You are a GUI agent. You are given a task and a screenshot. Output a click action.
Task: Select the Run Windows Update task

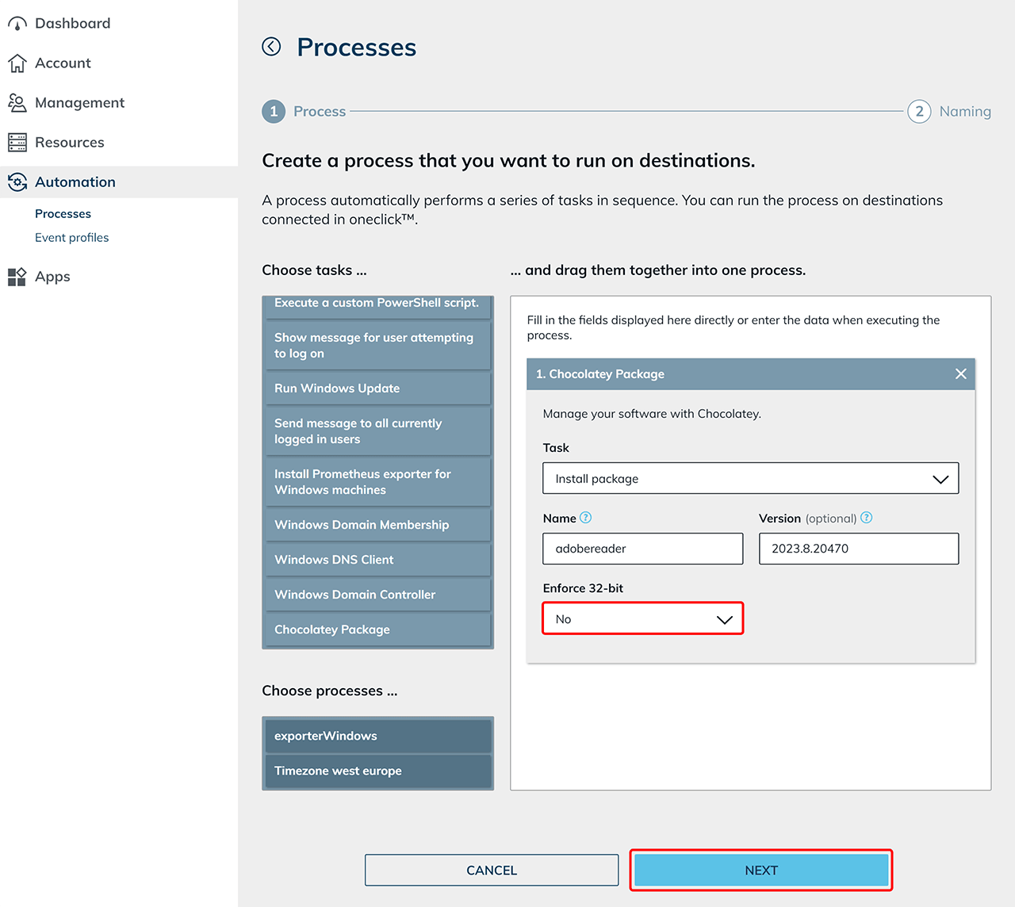[377, 388]
